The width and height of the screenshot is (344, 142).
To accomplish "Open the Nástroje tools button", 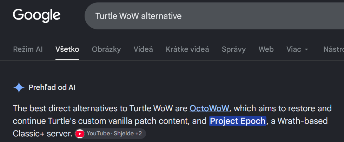I will (x=334, y=49).
